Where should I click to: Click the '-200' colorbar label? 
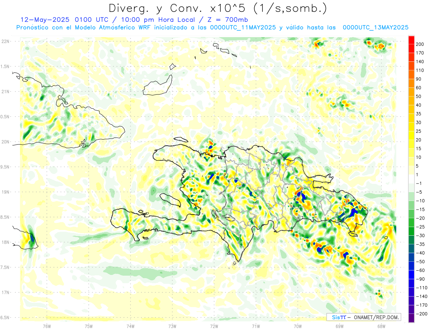click(x=422, y=314)
